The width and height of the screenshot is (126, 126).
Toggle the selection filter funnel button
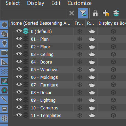83,13
